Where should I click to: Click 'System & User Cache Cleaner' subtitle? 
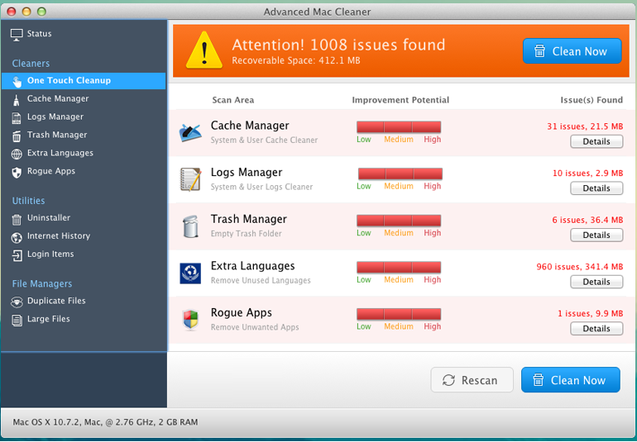(x=264, y=140)
